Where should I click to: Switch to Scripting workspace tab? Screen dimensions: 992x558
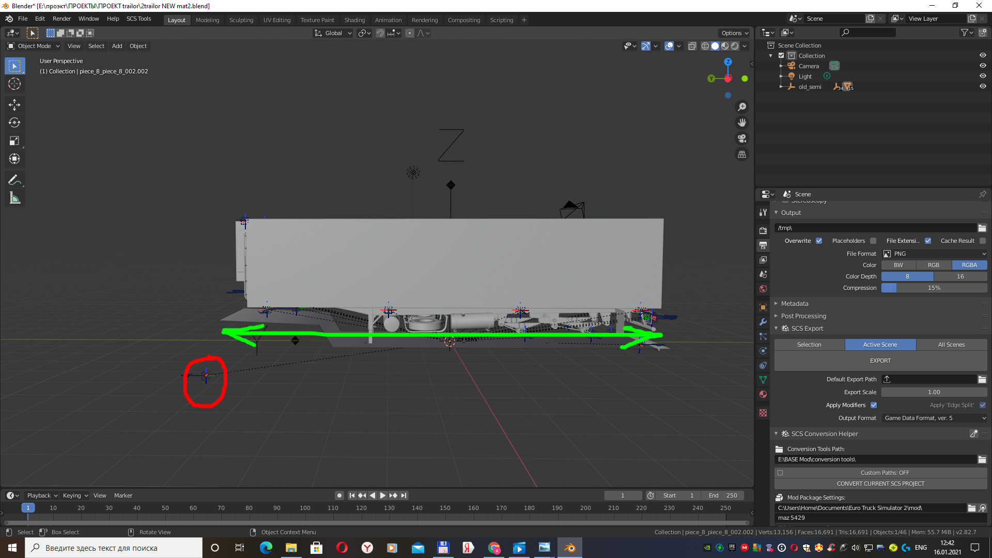pyautogui.click(x=502, y=20)
